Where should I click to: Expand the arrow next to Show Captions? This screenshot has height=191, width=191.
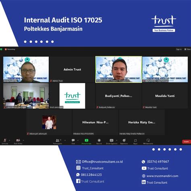pos(117,141)
